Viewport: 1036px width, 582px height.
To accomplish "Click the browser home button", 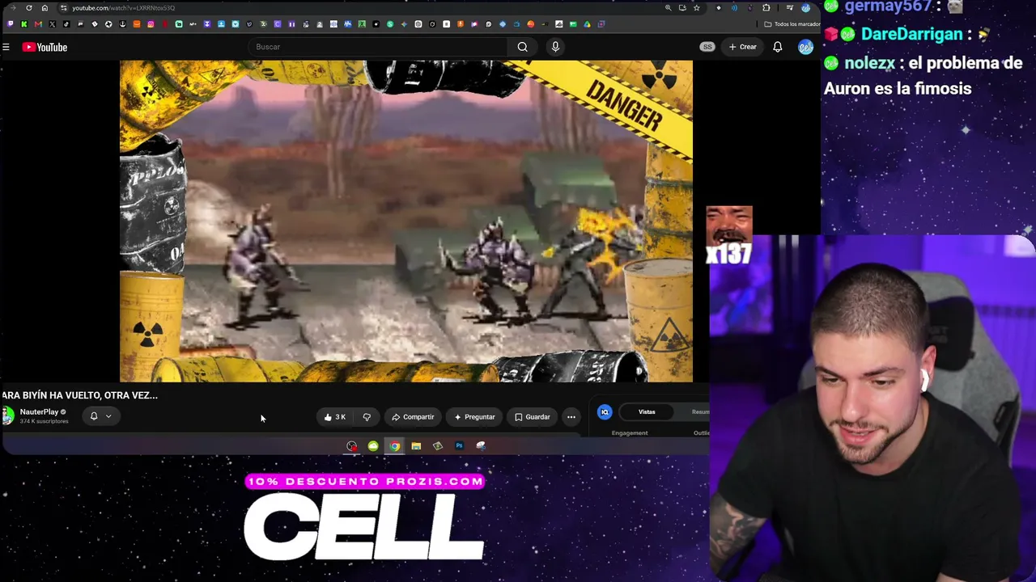I will (45, 8).
